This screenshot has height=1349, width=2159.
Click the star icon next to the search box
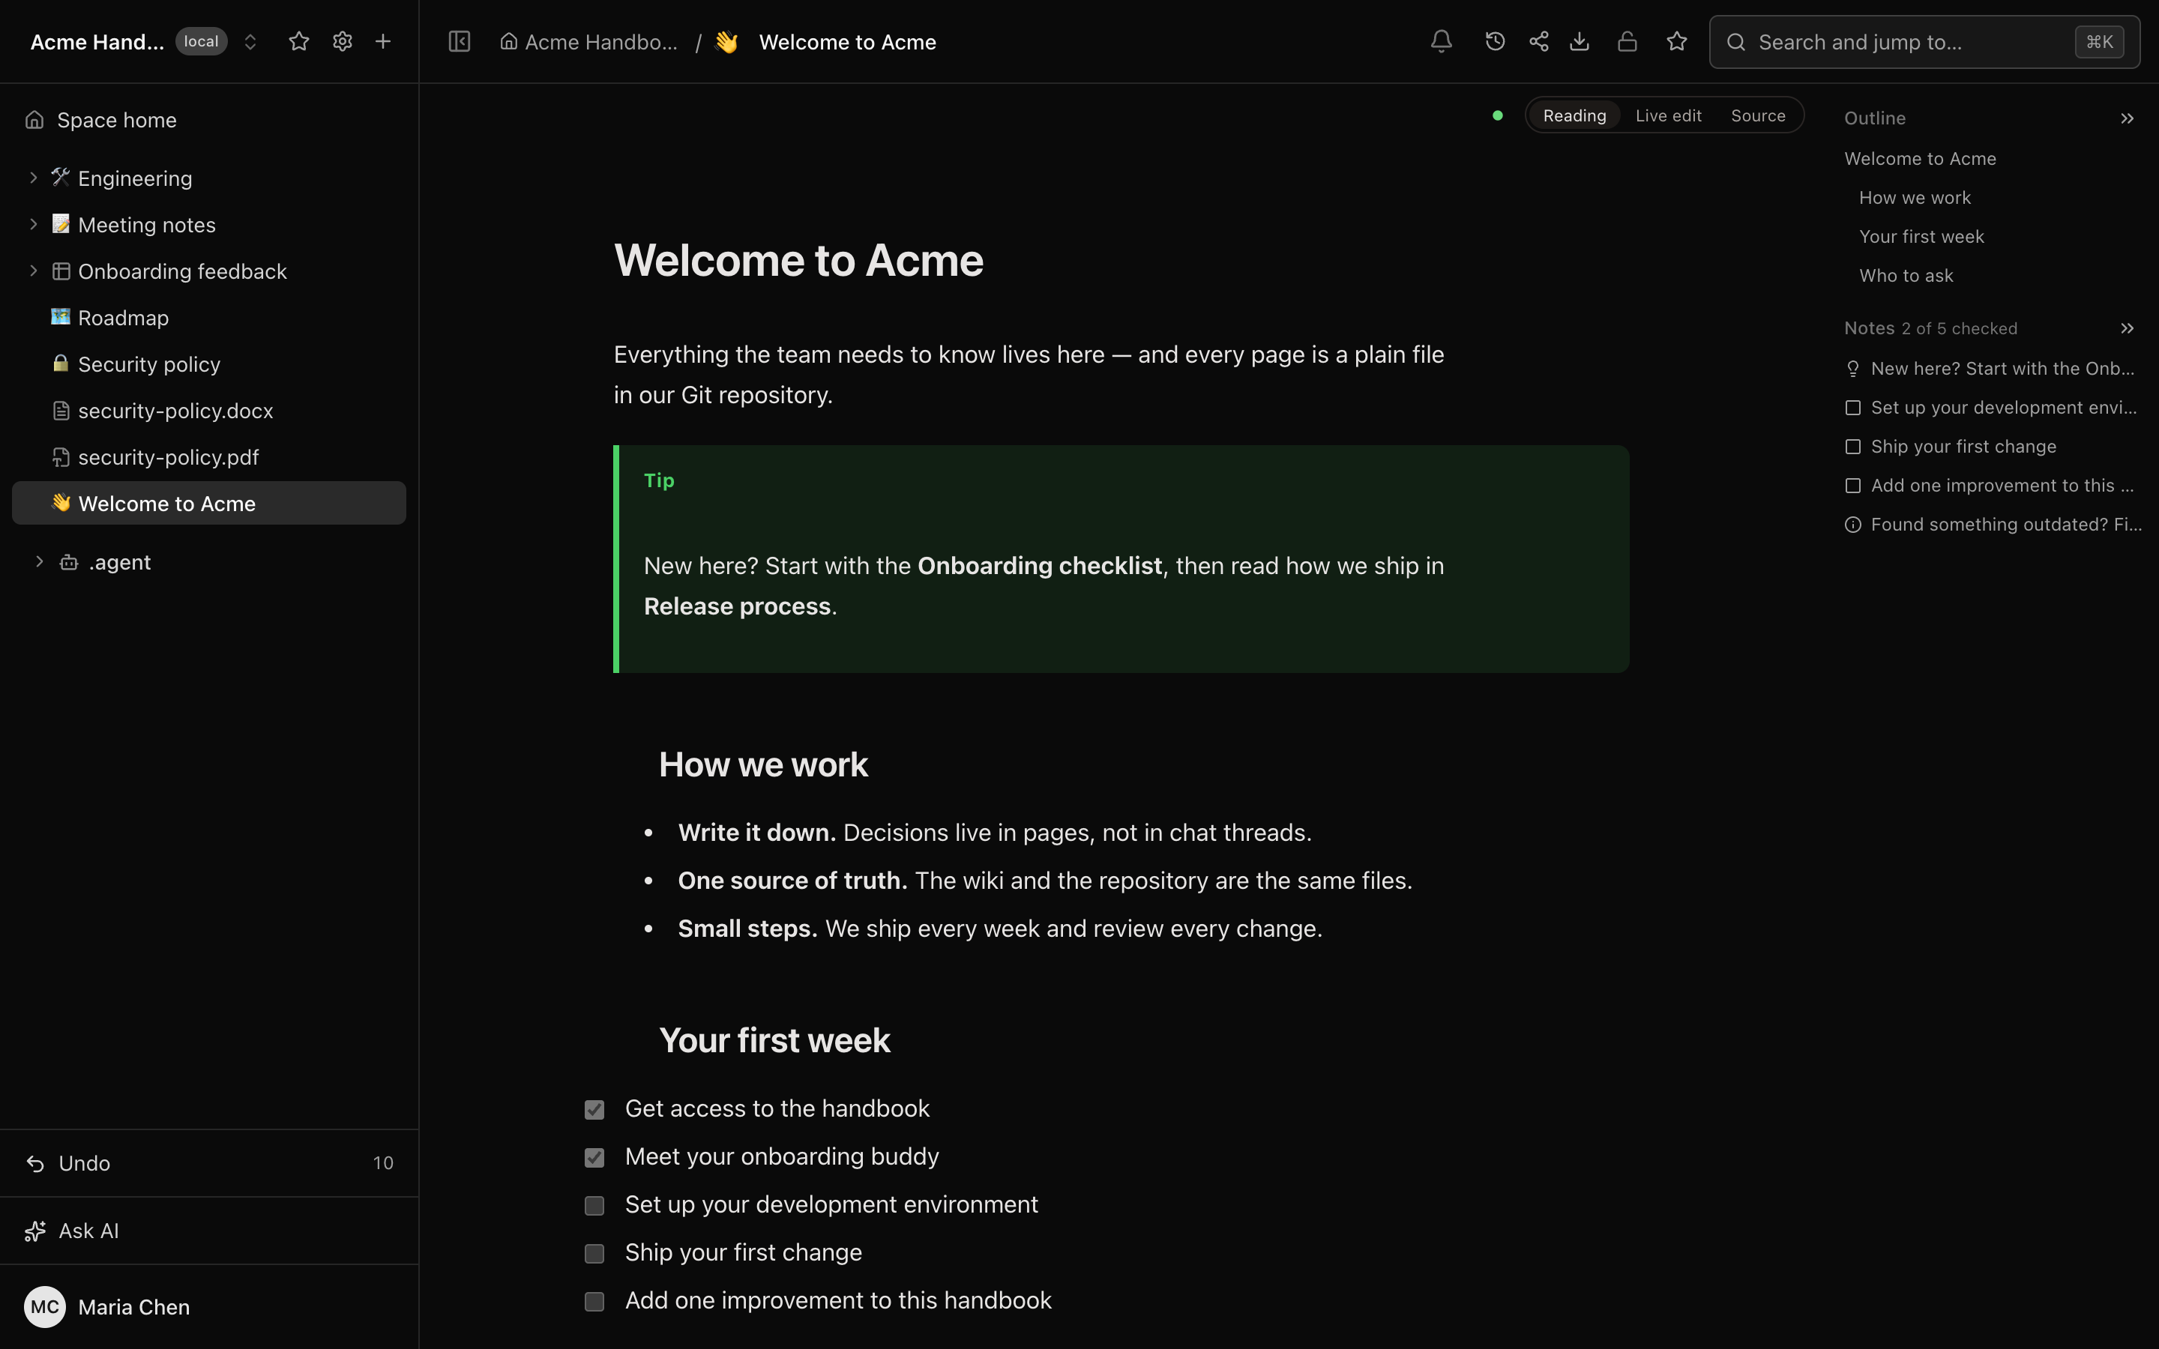coord(1677,41)
